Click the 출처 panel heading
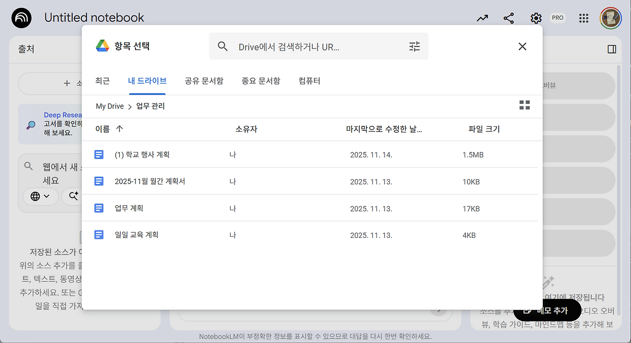The width and height of the screenshot is (631, 343). pos(26,49)
